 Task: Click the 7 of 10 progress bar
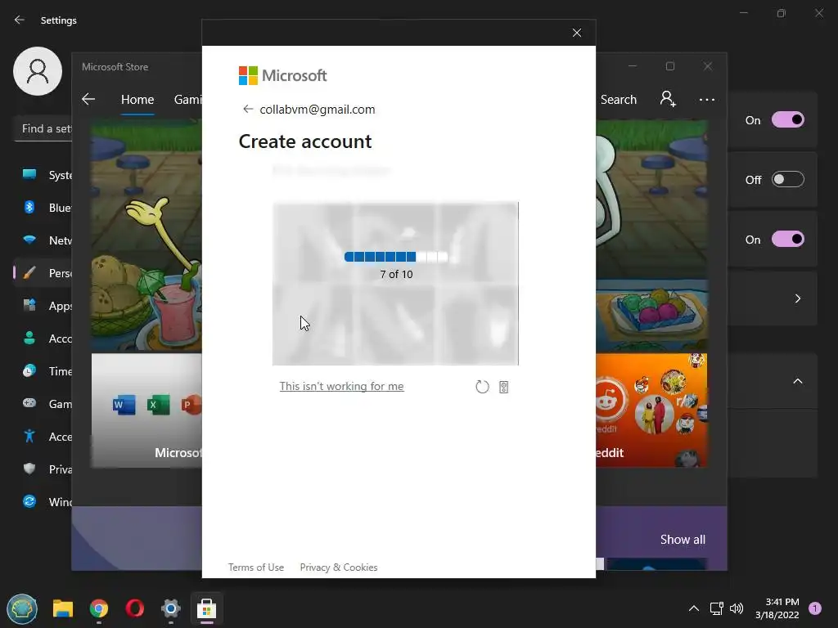pos(397,257)
